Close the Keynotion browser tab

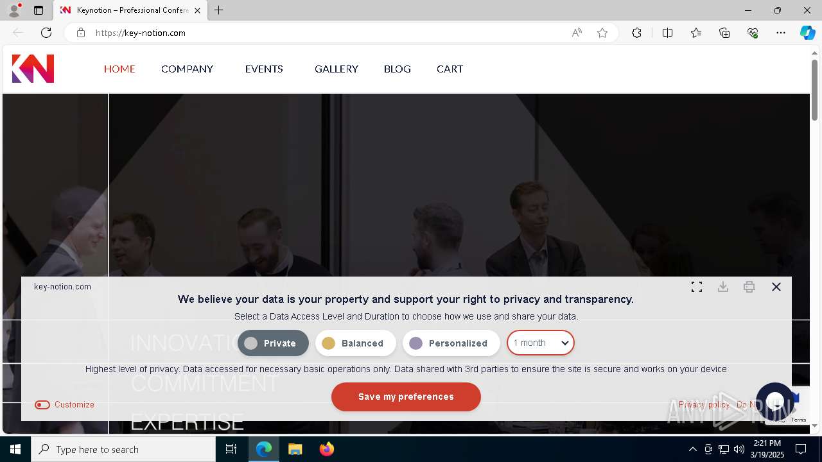(x=198, y=10)
